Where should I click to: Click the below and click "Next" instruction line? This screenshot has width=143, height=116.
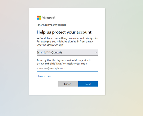pos(62,64)
